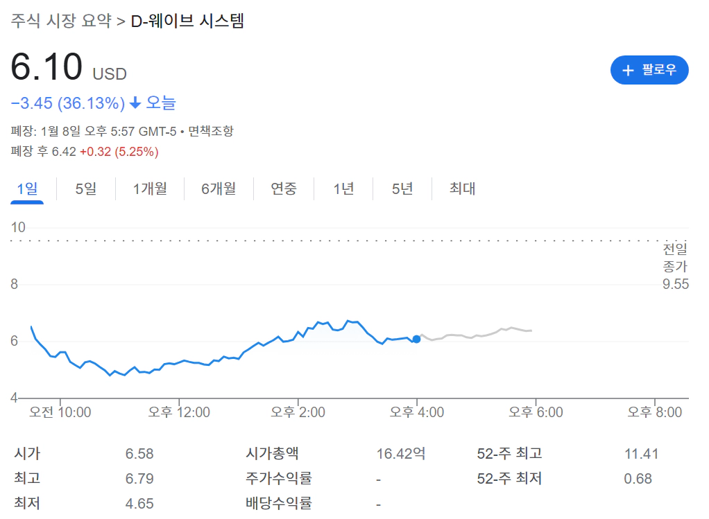709x519 pixels.
Task: Switch to the 5일 tab
Action: point(86,188)
